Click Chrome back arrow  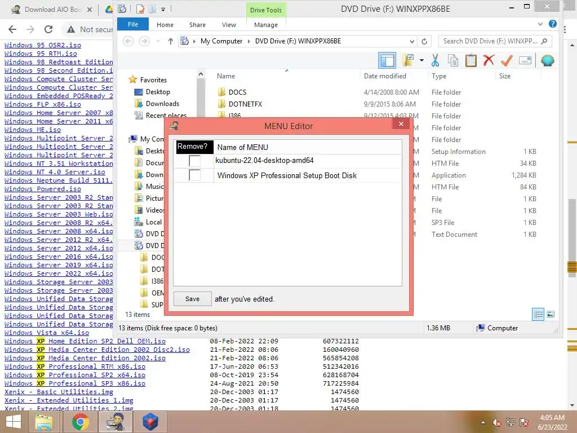[12, 29]
